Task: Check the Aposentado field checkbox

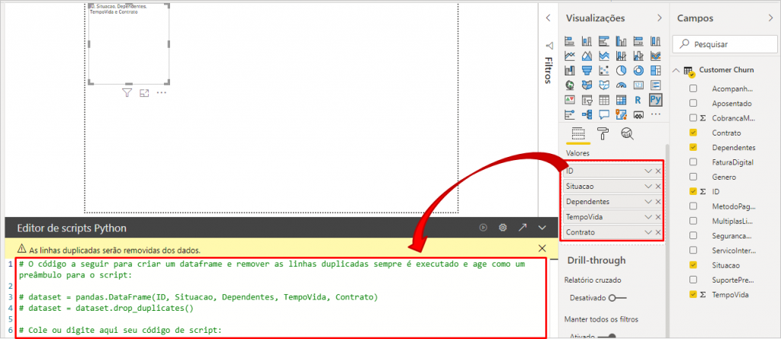Action: 693,103
